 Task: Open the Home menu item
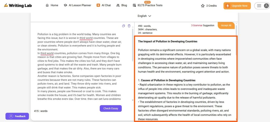(x=52, y=5)
